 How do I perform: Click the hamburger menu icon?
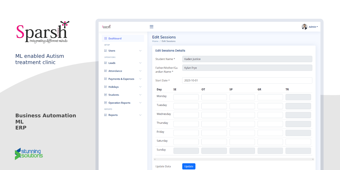tap(152, 26)
